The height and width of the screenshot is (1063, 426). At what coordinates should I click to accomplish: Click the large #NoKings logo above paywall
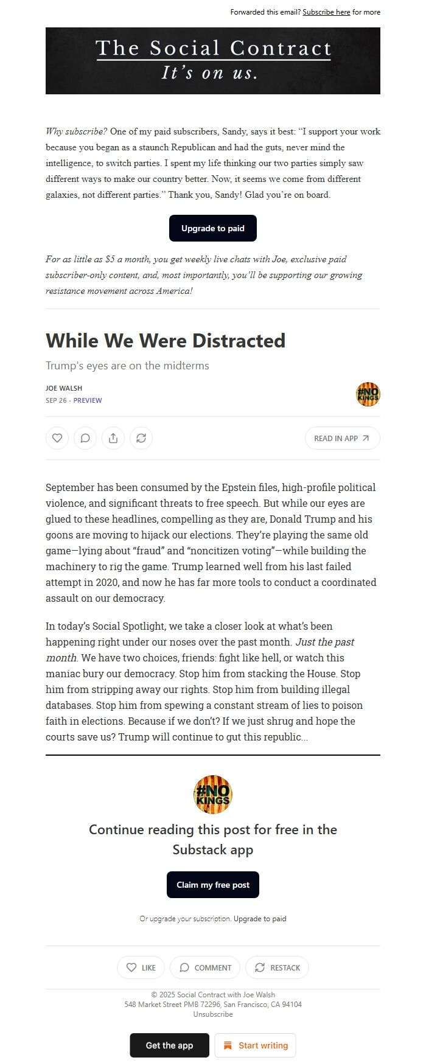213,794
